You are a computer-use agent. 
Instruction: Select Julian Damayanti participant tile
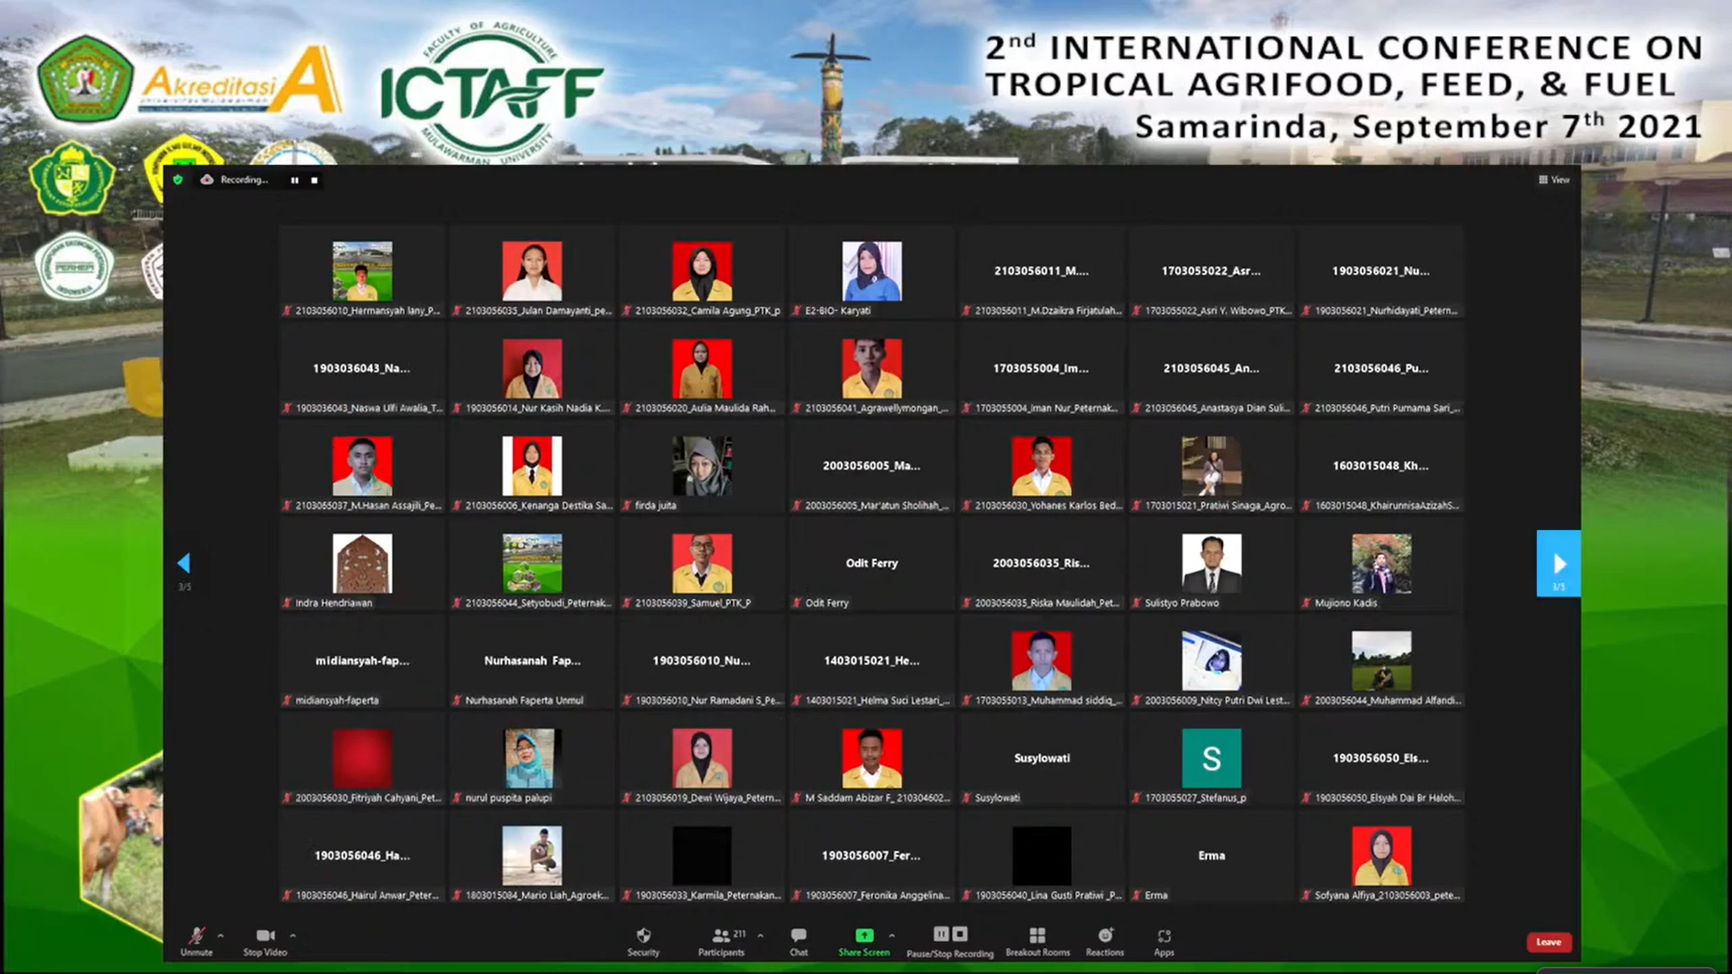[532, 271]
